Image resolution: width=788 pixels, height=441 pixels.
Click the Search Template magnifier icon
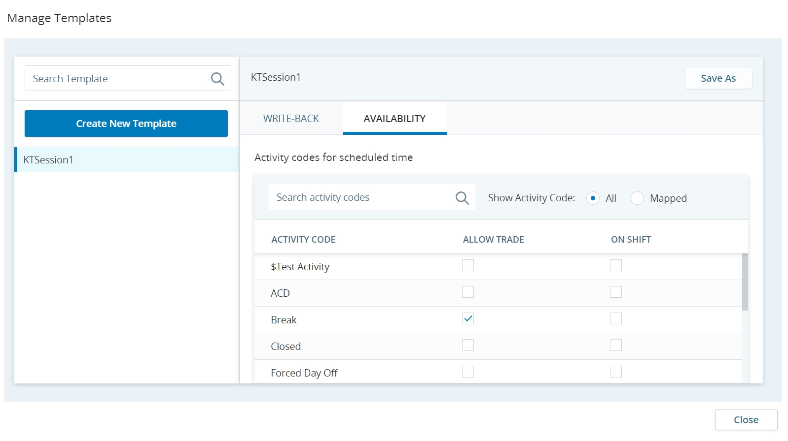pos(217,79)
